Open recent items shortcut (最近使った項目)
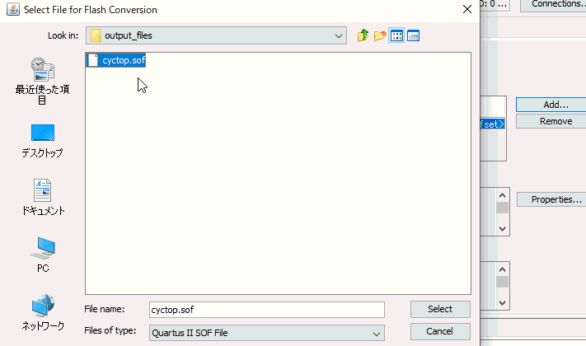The image size is (586, 346). pos(42,81)
